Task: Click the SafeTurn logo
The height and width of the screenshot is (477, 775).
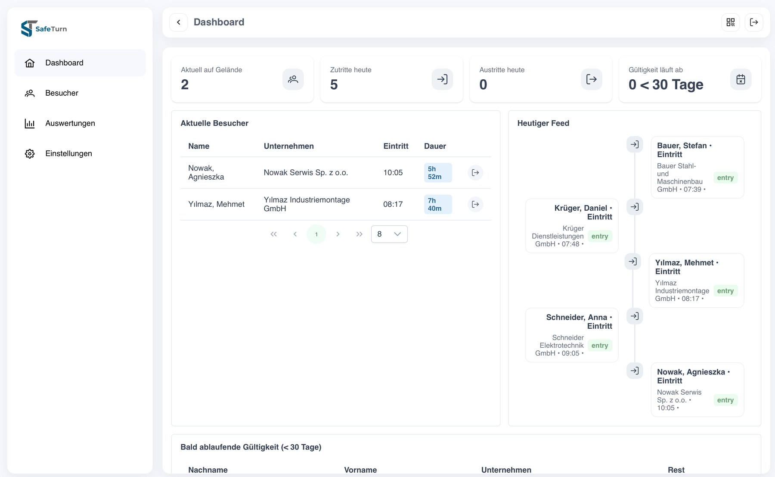Action: (x=44, y=28)
